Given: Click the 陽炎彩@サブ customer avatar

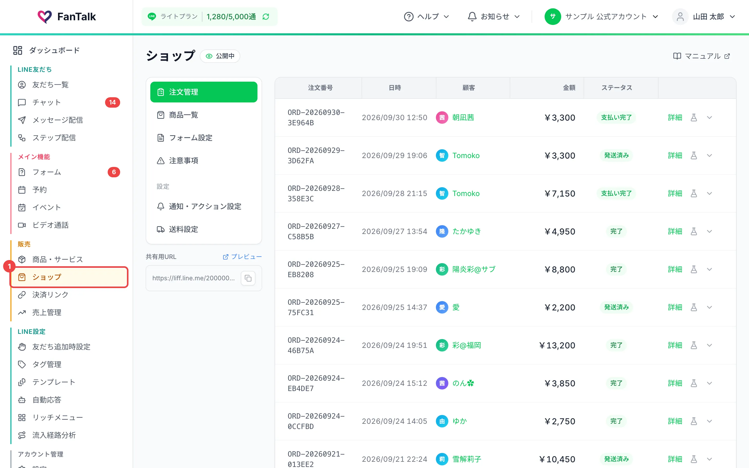Looking at the screenshot, I should pos(442,270).
